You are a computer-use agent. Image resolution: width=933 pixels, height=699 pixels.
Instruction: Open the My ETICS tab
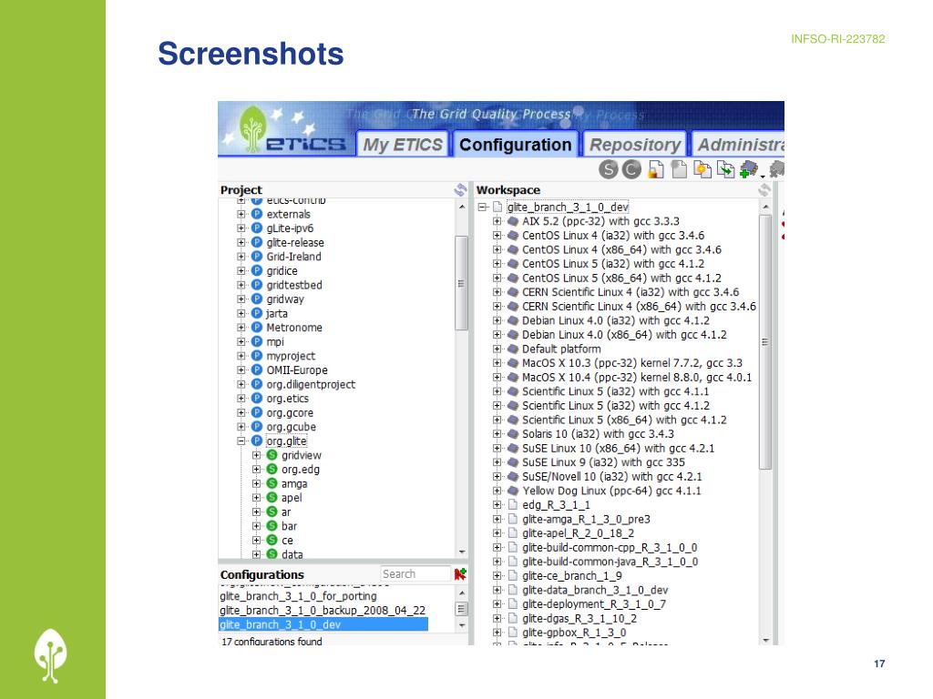[402, 145]
